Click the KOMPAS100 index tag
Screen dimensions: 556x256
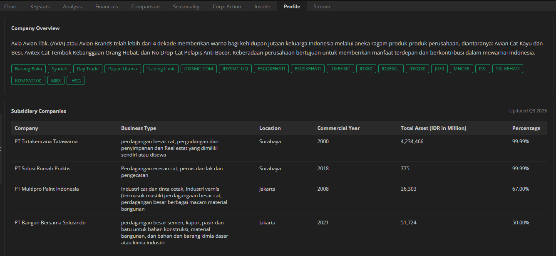pos(28,80)
